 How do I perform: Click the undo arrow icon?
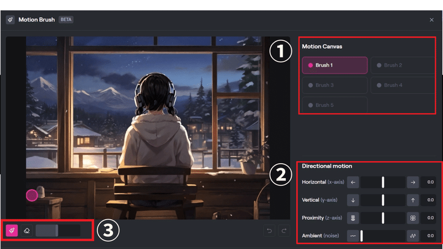[269, 231]
